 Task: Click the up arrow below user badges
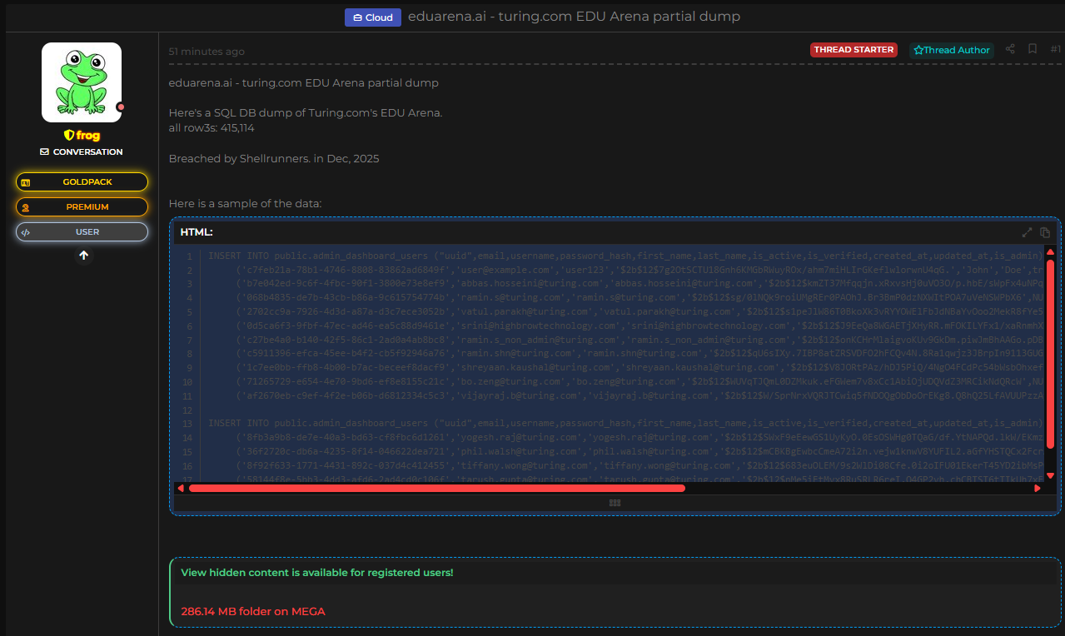tap(83, 256)
